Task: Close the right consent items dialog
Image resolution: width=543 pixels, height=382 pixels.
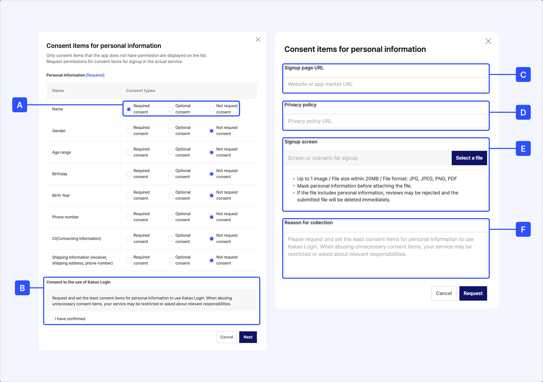Action: (x=488, y=41)
